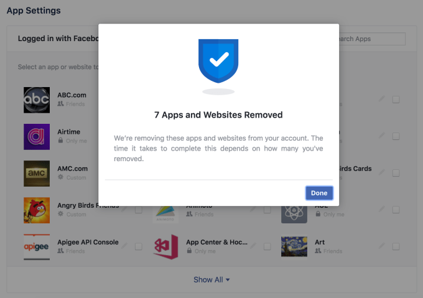The height and width of the screenshot is (298, 423).
Task: Click the Angry Birds Friends icon
Action: 37,210
